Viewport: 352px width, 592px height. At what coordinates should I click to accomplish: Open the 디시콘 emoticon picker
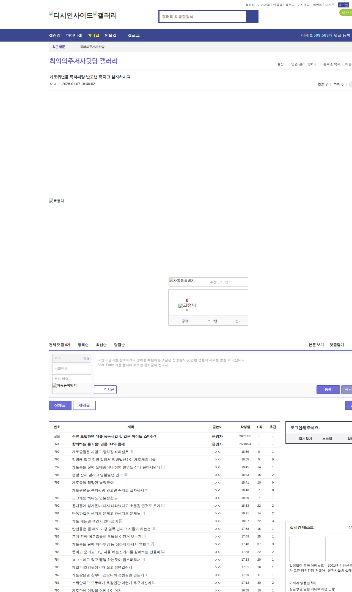(x=105, y=389)
